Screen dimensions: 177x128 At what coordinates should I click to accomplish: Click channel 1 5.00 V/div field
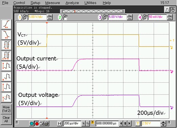37,17
